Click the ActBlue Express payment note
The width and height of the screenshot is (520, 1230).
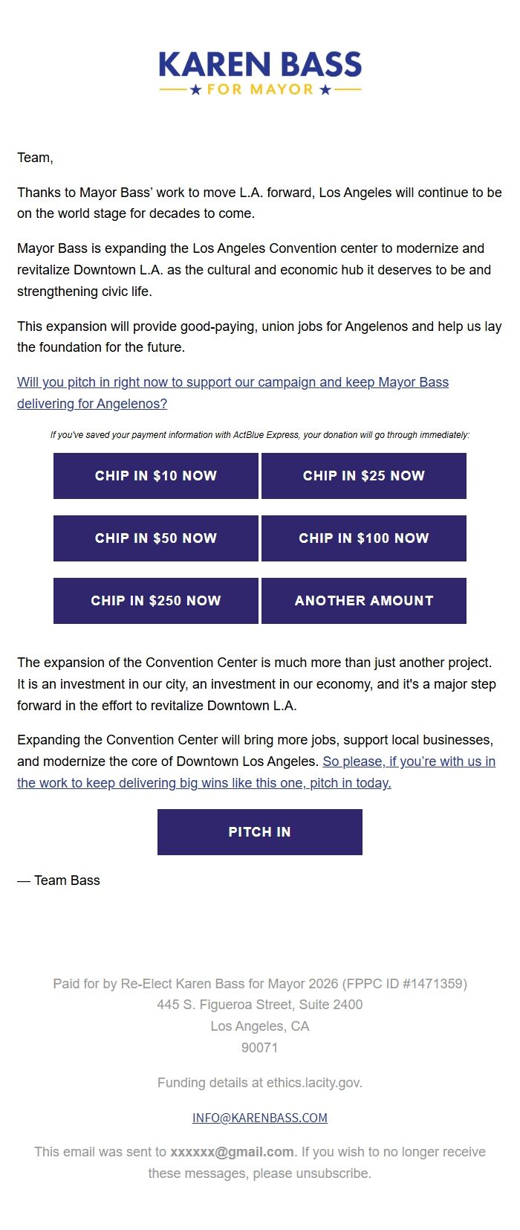tap(260, 435)
